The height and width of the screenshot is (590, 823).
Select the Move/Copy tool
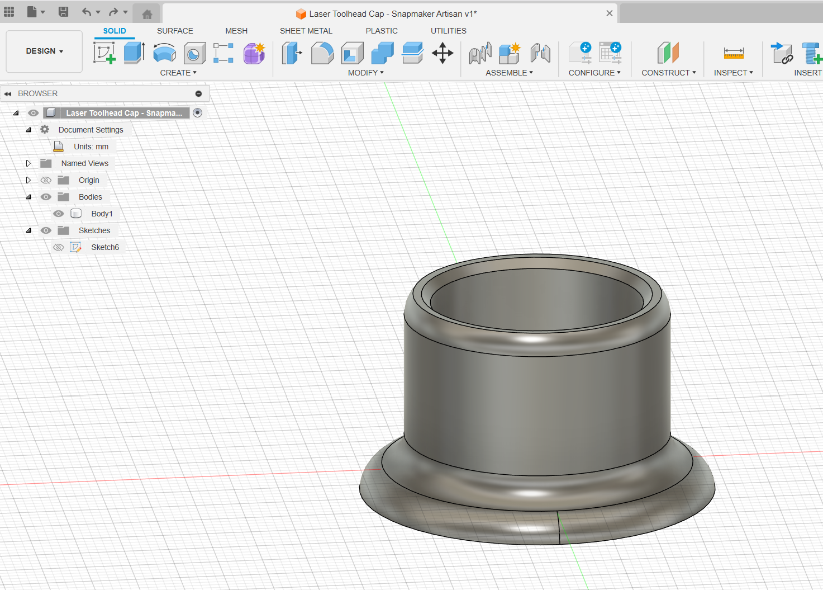tap(443, 53)
